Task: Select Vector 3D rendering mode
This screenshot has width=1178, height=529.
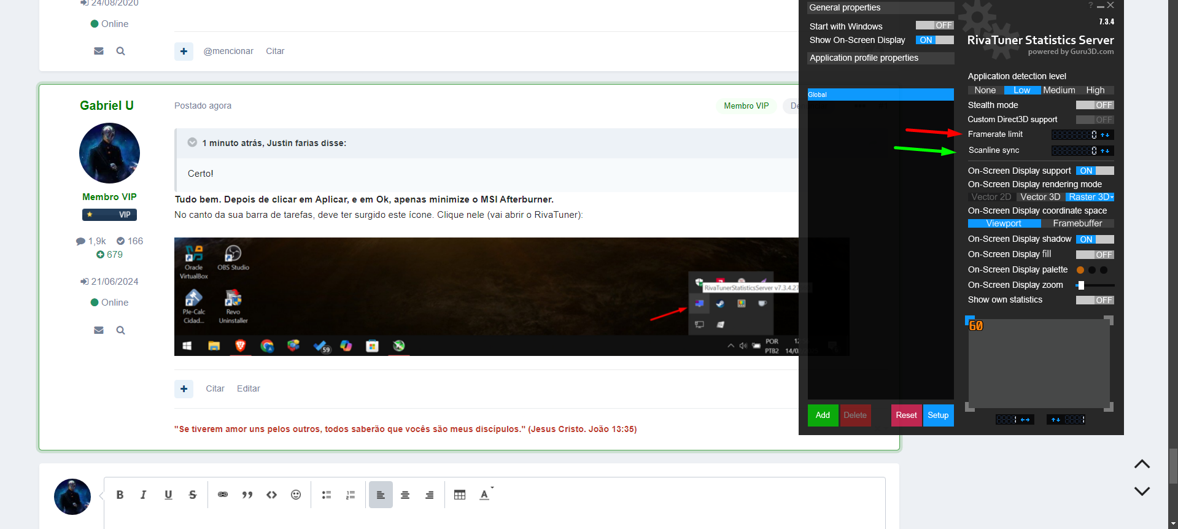Action: (1040, 197)
